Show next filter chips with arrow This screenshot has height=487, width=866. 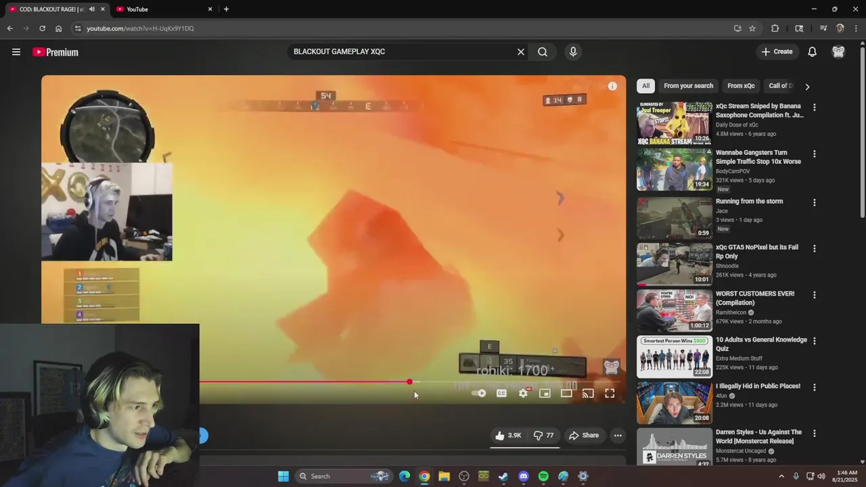pyautogui.click(x=807, y=87)
